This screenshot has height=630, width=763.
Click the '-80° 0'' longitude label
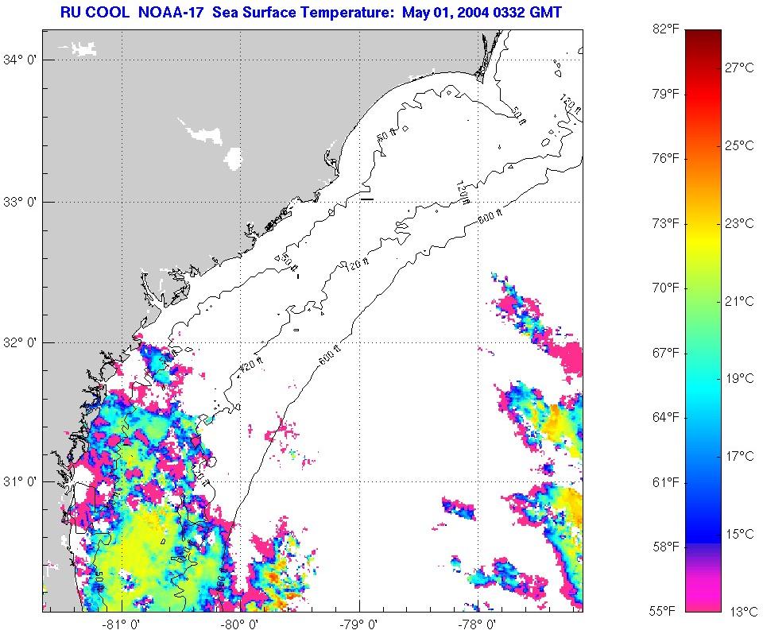(239, 624)
